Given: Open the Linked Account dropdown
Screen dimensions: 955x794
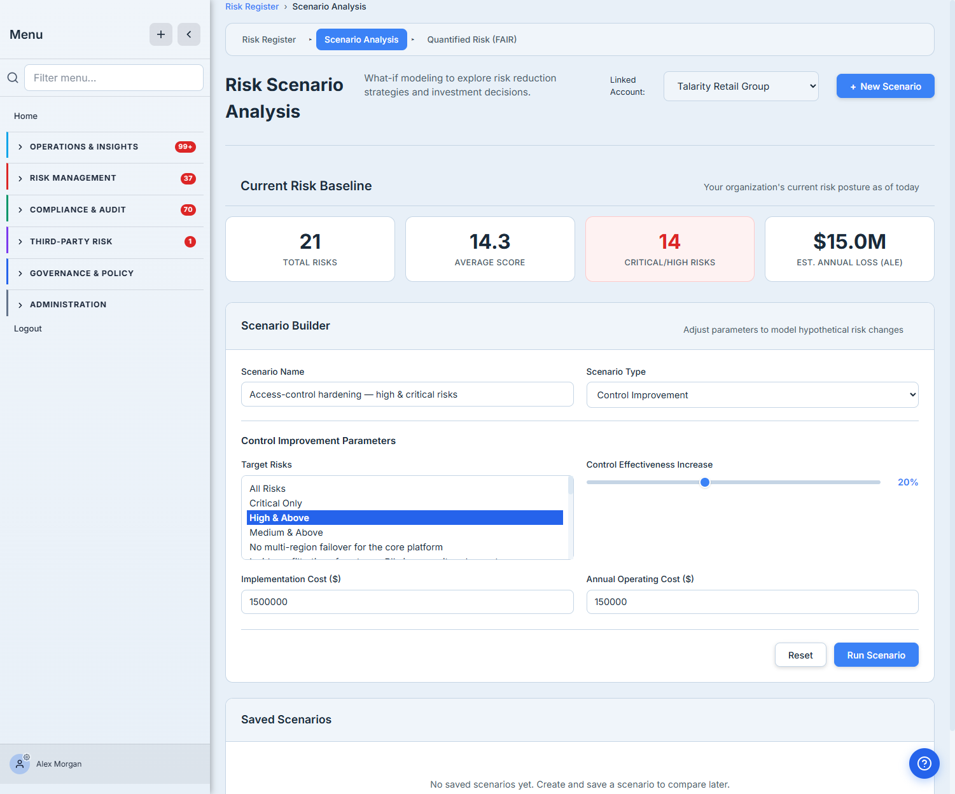Looking at the screenshot, I should (741, 87).
